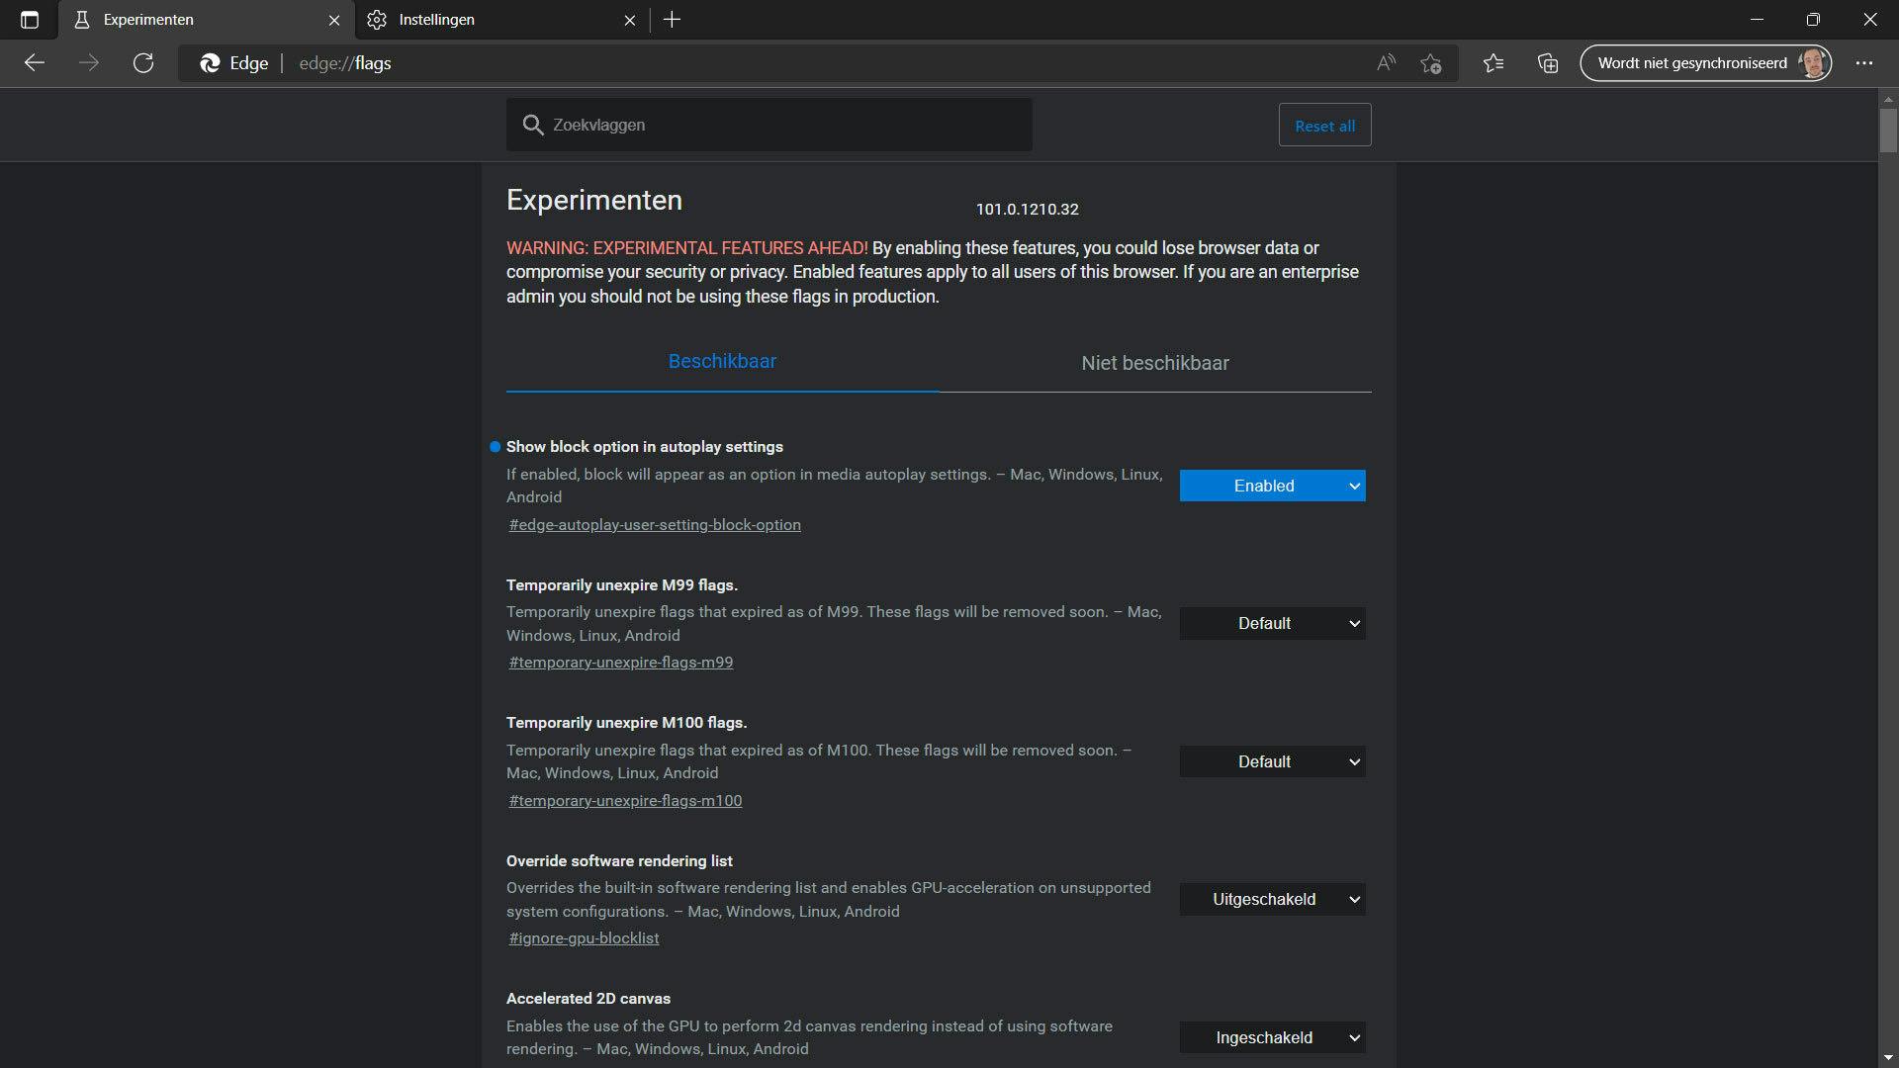Open Uitgeschakeld dropdown for software rendering list
Viewport: 1899px width, 1068px height.
point(1272,900)
